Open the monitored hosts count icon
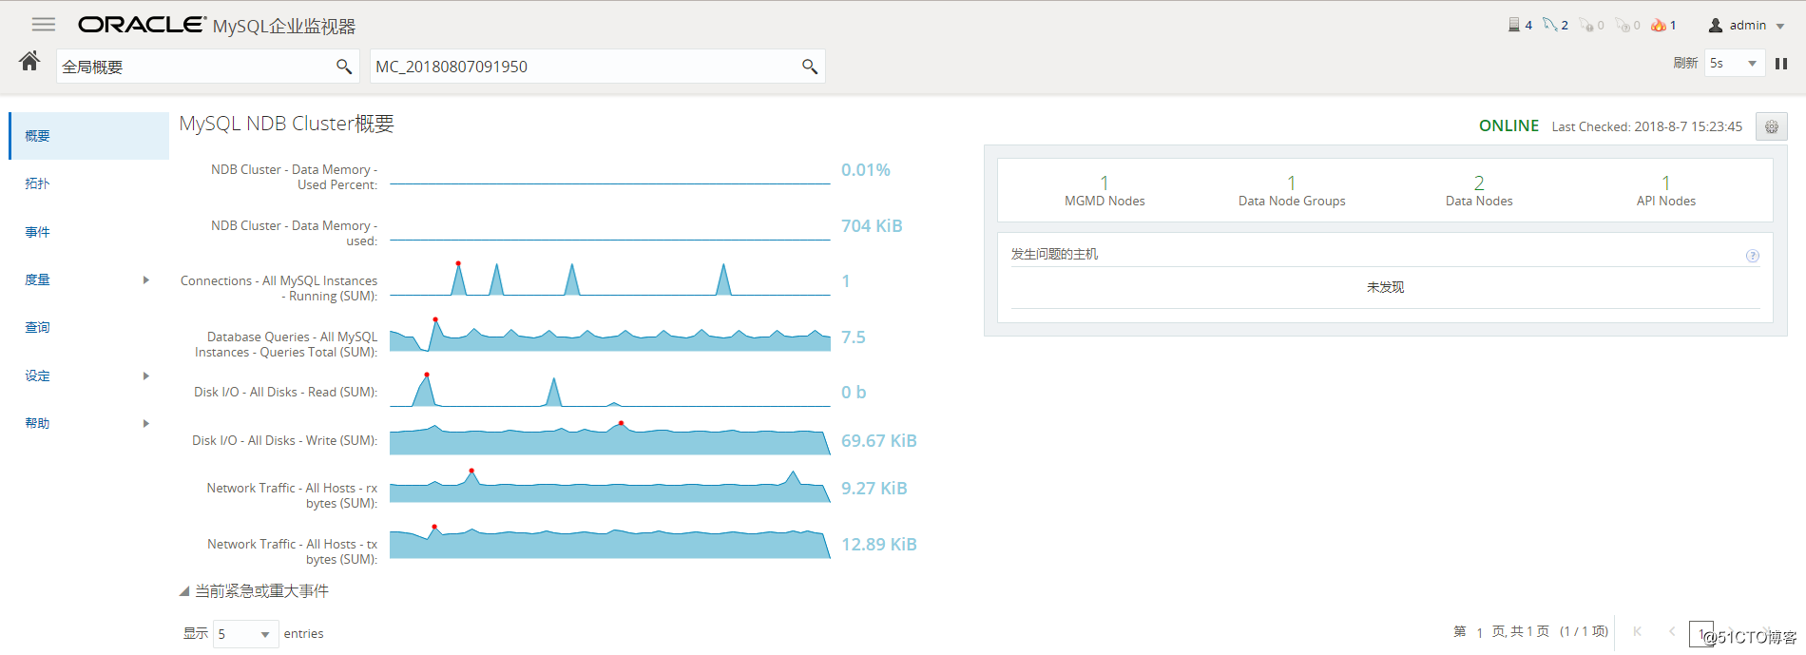Viewport: 1806px width, 655px height. [1513, 25]
